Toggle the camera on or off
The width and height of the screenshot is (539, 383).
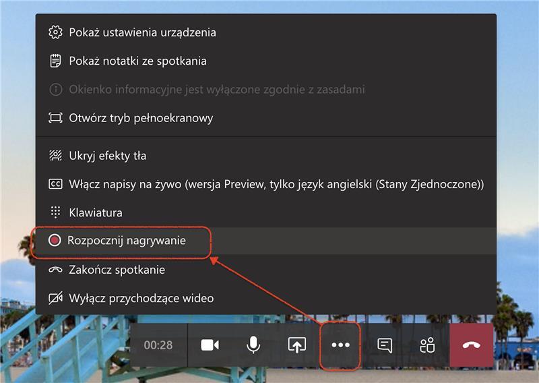(x=210, y=345)
